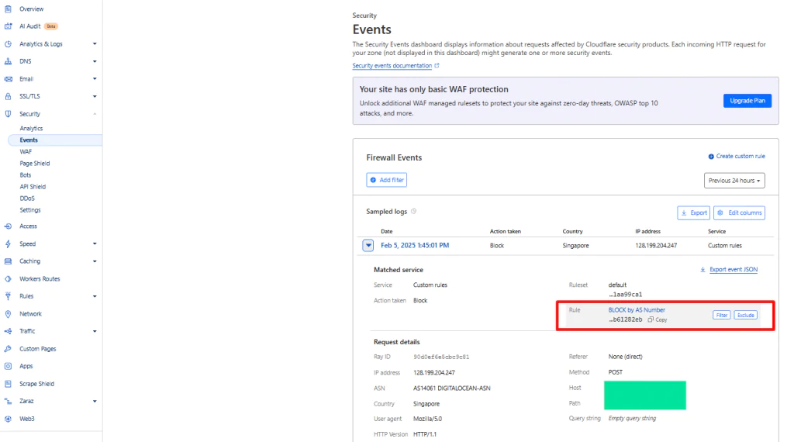This screenshot has width=794, height=442.
Task: Click the Workers Routes icon
Action: tap(8, 279)
